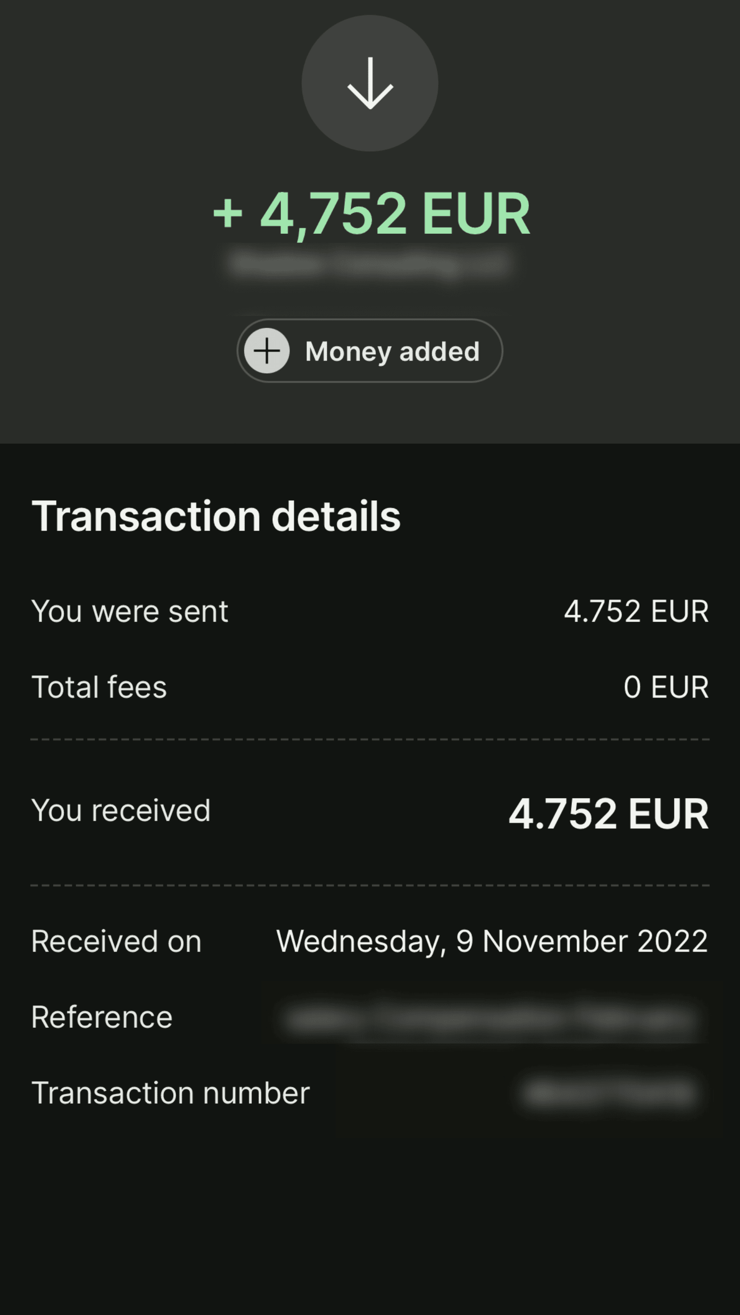
Task: Tap the incoming transfer down-arrow icon
Action: pos(370,83)
